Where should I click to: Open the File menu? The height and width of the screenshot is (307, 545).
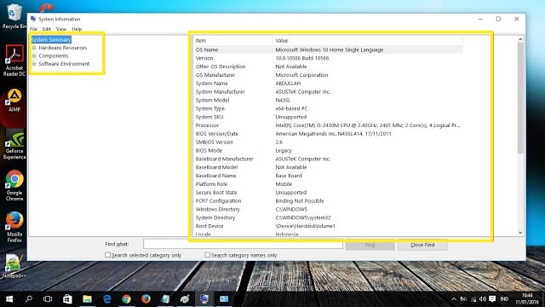[33, 29]
